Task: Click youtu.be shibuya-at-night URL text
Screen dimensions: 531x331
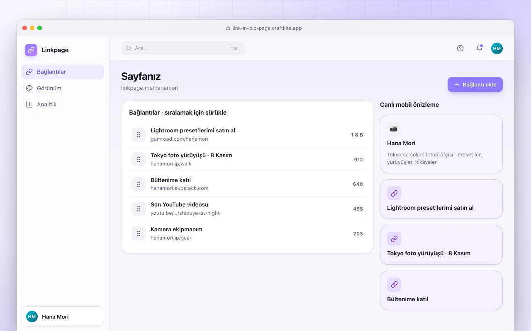Action: coord(185,213)
